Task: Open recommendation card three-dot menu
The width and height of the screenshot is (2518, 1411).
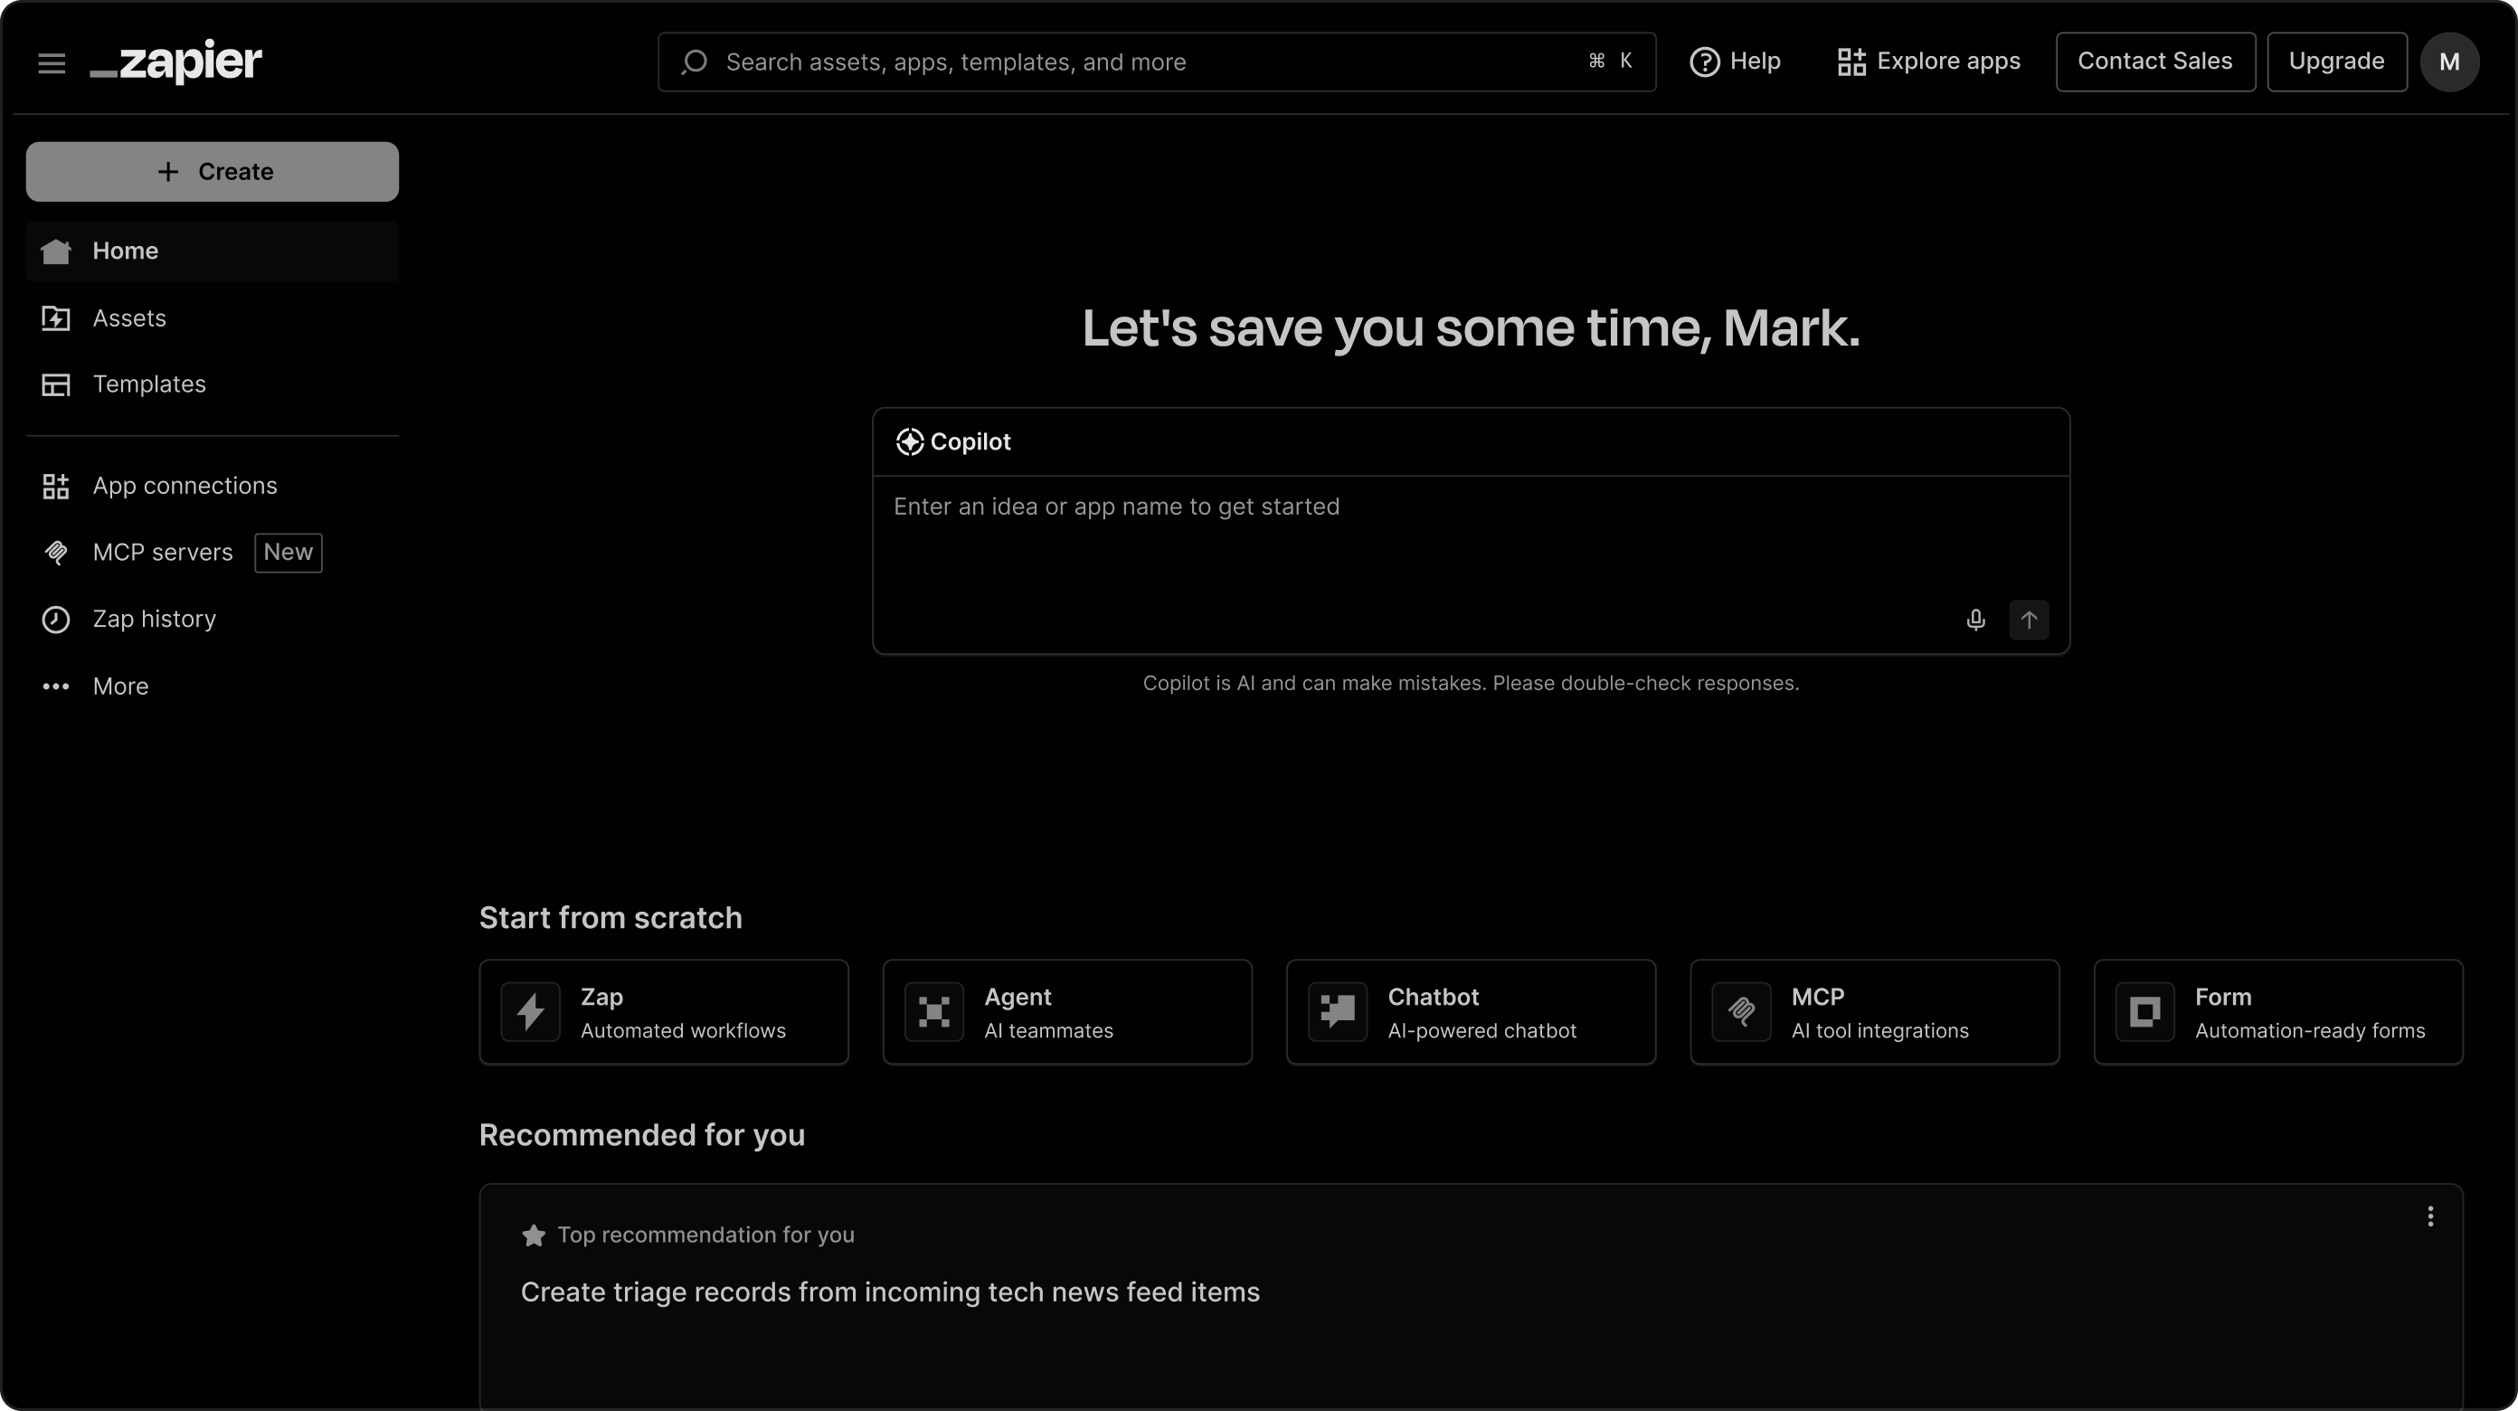Action: click(2431, 1217)
